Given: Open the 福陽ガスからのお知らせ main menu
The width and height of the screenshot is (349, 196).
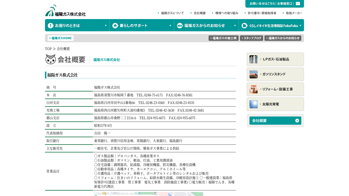Looking at the screenshot, I should pos(204,26).
